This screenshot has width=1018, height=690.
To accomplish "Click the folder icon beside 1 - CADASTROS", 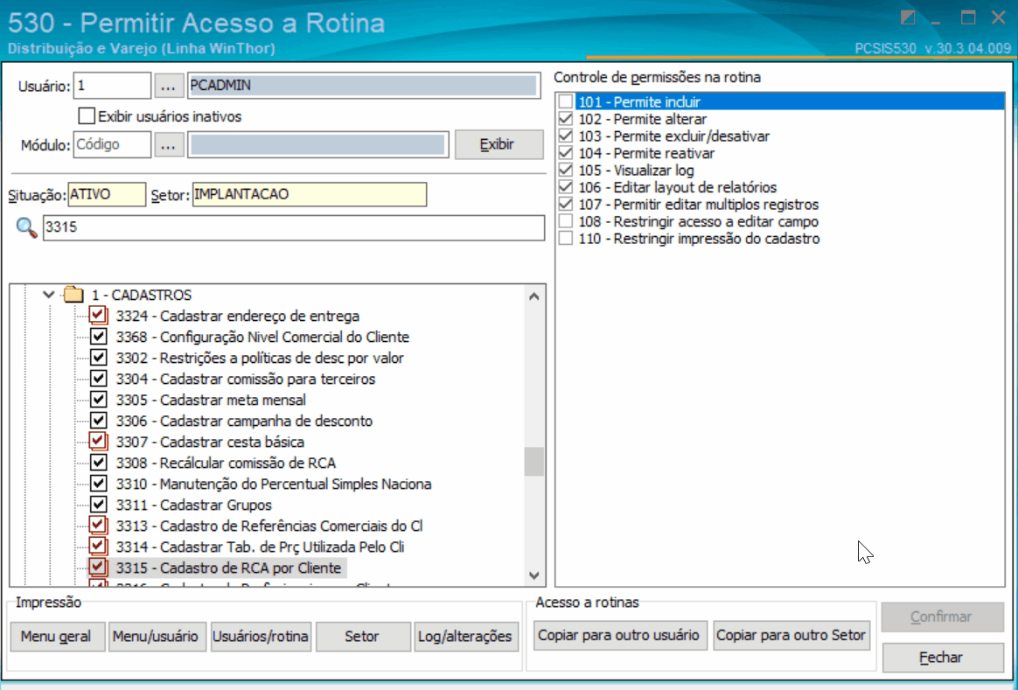I will (x=73, y=296).
